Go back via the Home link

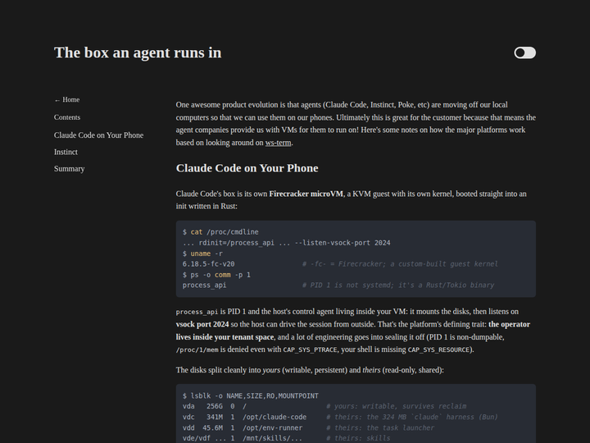pos(67,100)
